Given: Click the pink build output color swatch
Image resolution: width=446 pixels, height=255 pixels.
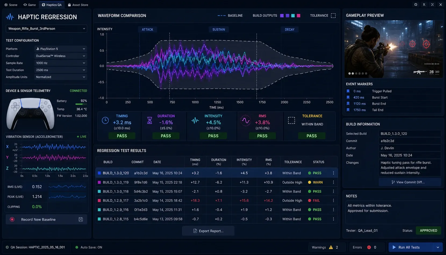Looking at the screenshot, I should (x=298, y=16).
